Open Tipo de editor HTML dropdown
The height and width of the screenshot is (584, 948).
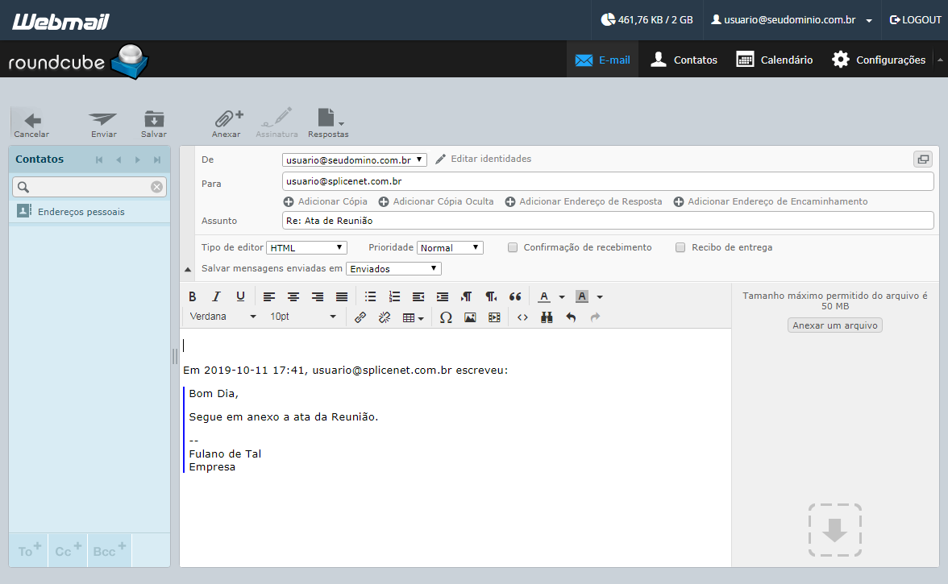coord(306,247)
